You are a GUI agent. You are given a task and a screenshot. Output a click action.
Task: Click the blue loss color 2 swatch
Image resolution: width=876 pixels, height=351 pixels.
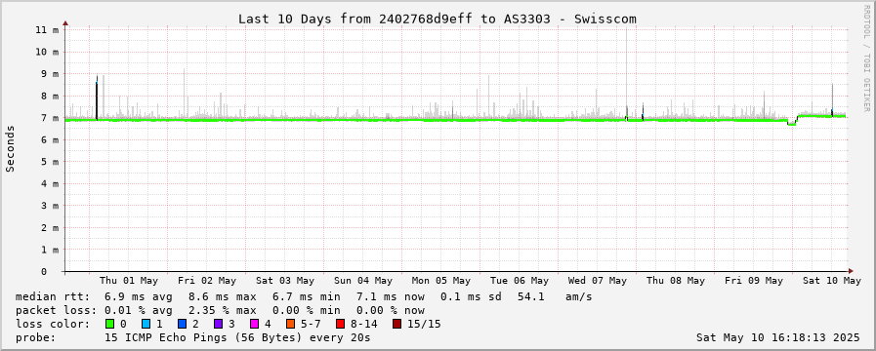point(182,325)
